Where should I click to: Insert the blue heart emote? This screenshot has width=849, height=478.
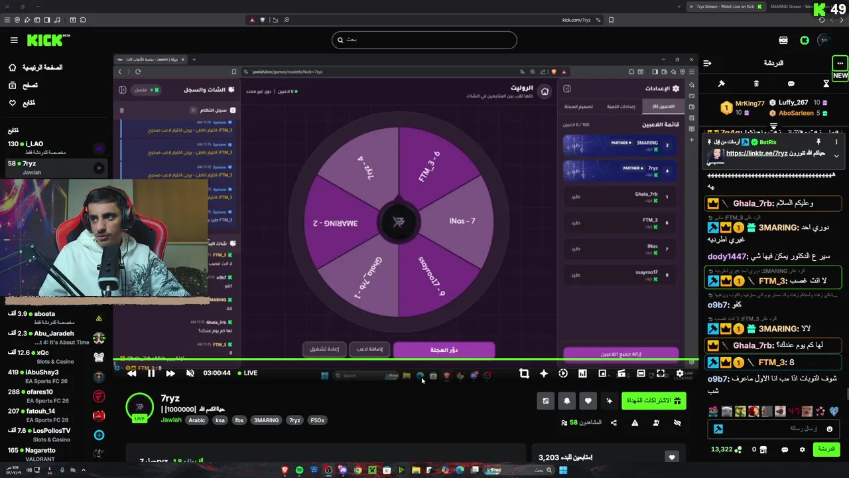coord(834,412)
